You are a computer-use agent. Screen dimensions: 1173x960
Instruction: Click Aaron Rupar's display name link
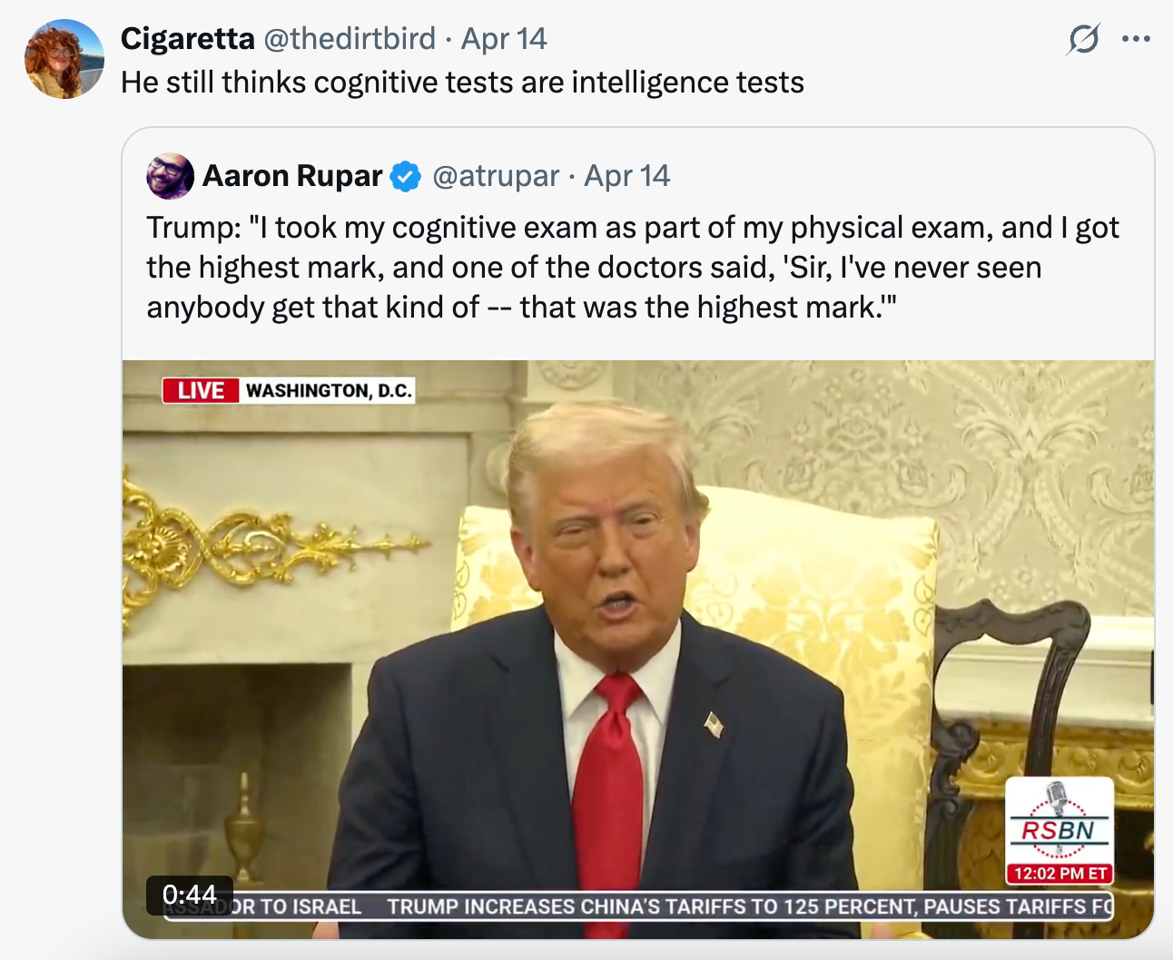click(291, 175)
